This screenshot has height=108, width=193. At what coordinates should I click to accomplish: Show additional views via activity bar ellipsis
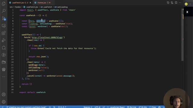[4, 77]
